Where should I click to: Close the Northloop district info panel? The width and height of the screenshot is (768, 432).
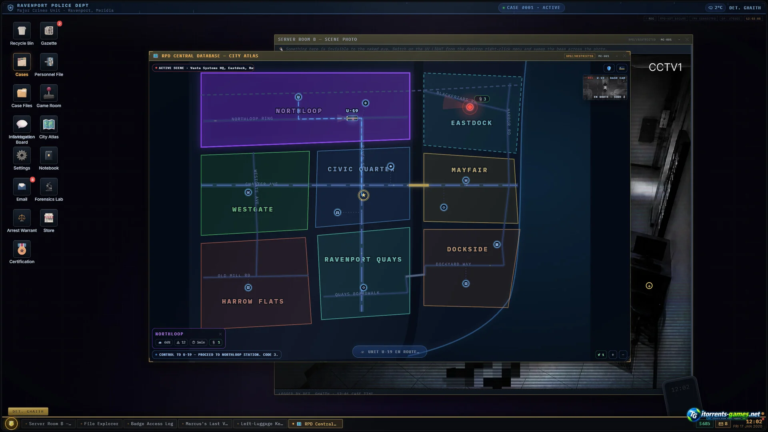pyautogui.click(x=220, y=334)
